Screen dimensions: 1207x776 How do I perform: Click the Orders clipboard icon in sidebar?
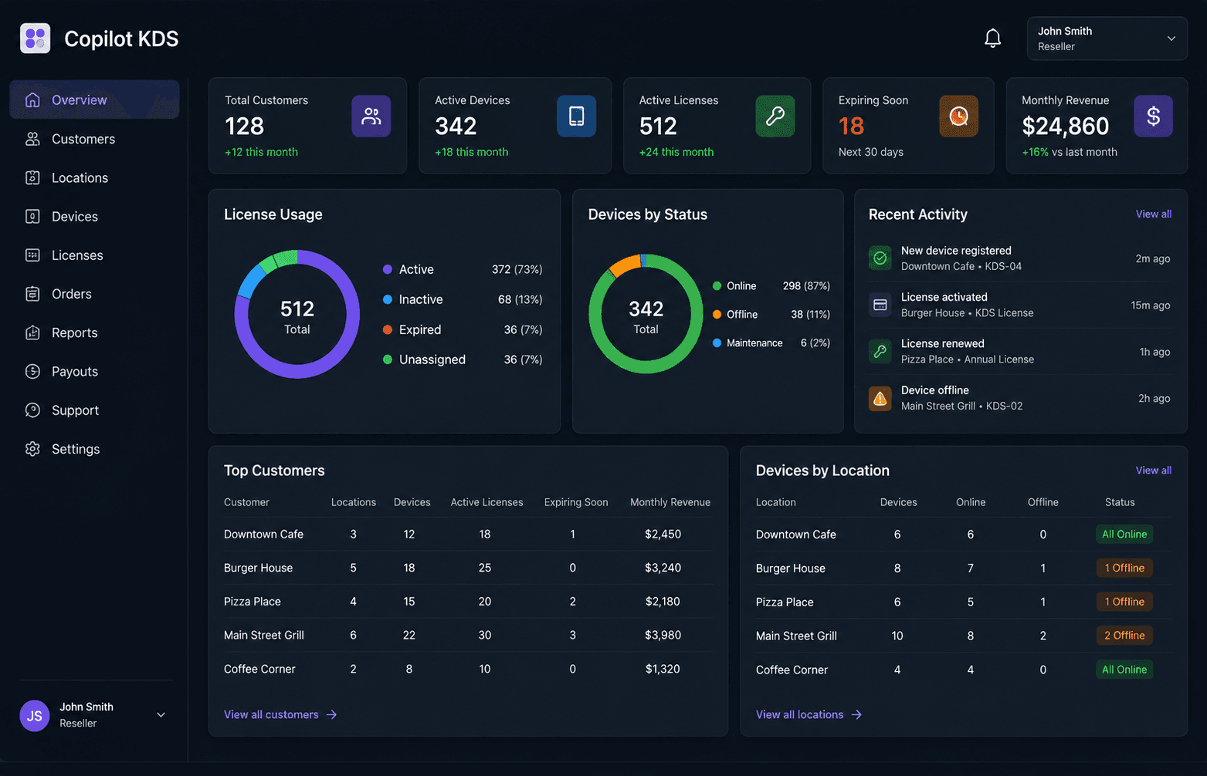click(32, 294)
